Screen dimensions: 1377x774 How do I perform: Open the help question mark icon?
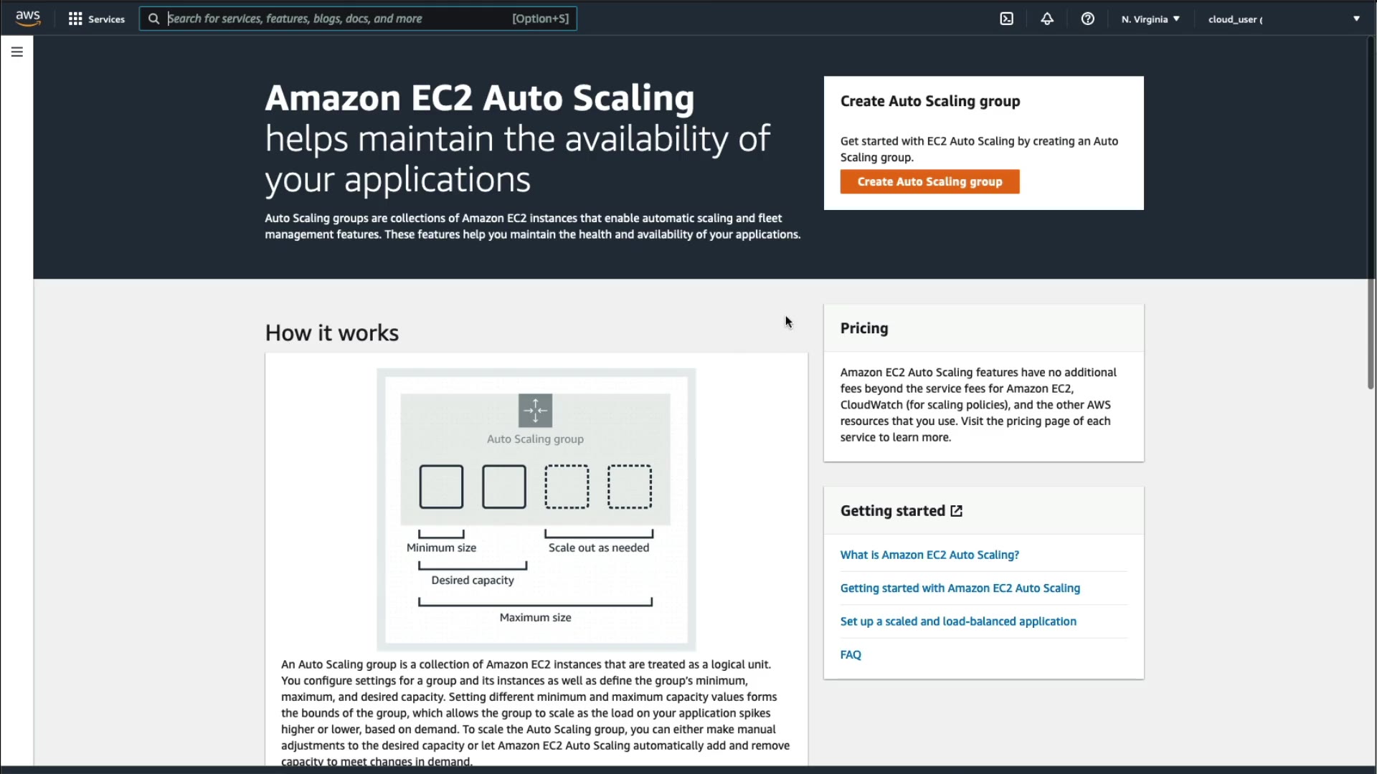tap(1088, 19)
